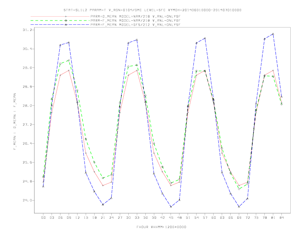Click the blue dashed legend line sample

point(60,25)
